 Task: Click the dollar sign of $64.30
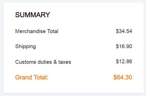115,77
